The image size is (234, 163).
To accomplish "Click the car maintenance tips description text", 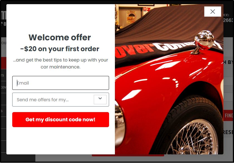I will point(60,63).
